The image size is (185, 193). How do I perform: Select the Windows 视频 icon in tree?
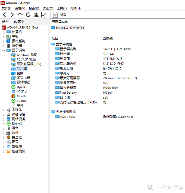(14, 55)
